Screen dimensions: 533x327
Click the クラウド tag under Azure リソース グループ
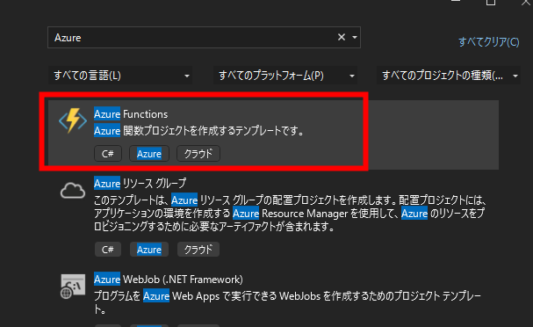pos(198,250)
